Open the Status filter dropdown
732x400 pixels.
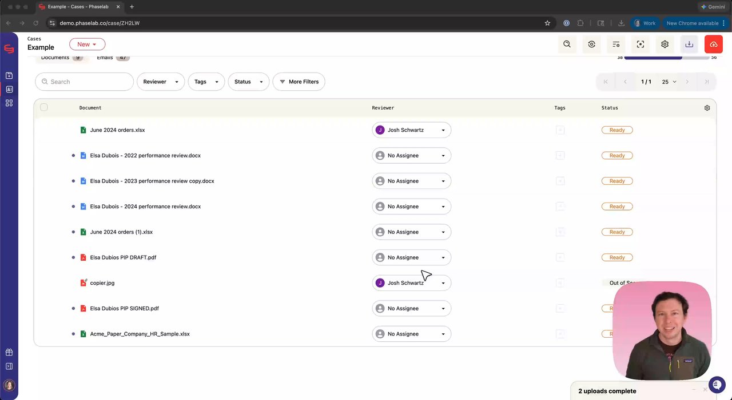248,82
